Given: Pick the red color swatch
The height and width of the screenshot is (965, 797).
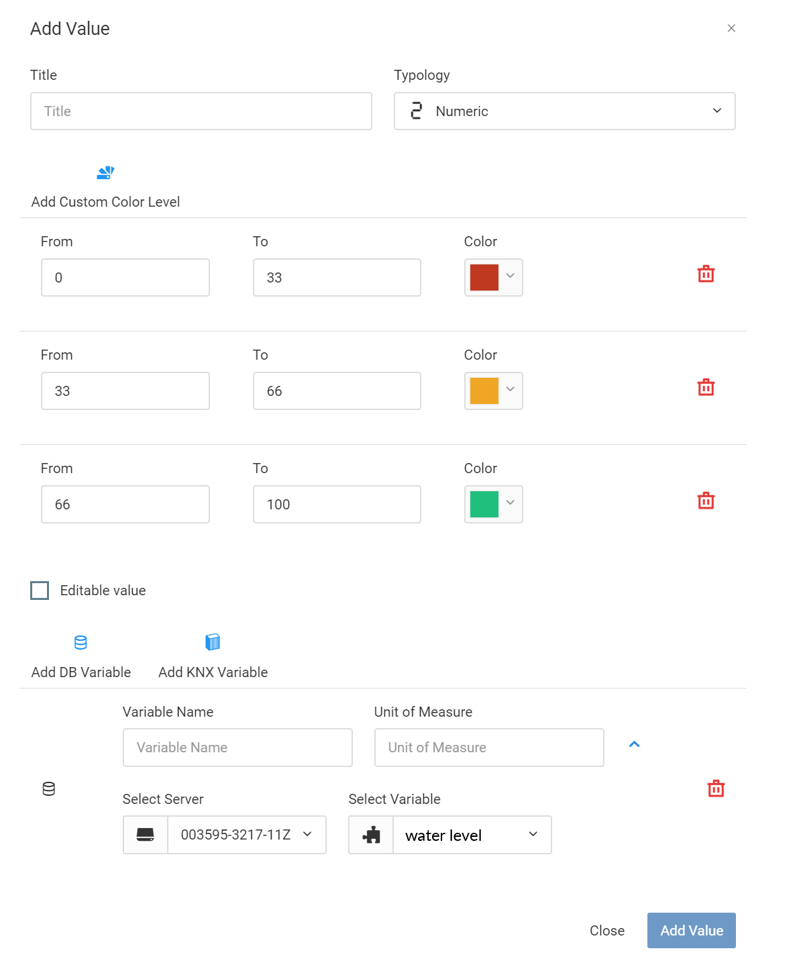Looking at the screenshot, I should (x=484, y=277).
